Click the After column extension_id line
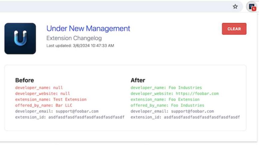 point(185,117)
